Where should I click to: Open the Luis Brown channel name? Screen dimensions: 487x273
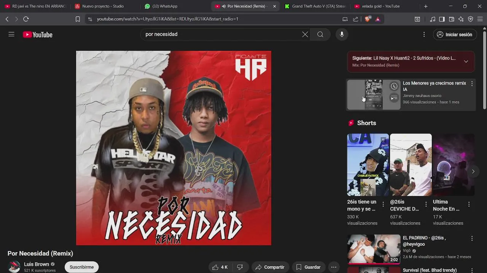coord(37,264)
